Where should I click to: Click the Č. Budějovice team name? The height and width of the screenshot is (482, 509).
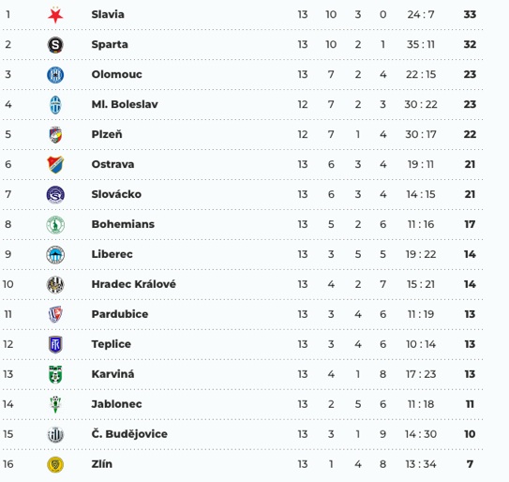(129, 434)
